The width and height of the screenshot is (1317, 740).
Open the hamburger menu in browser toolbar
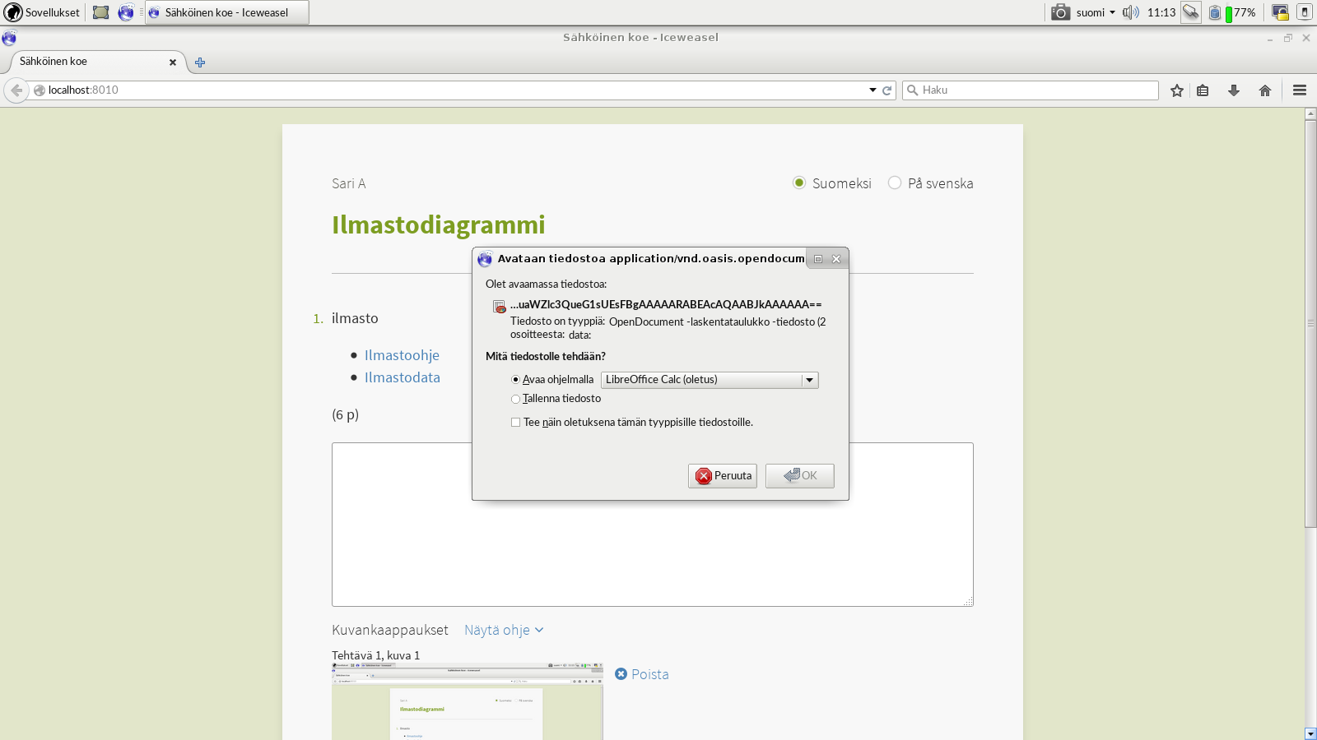click(1300, 90)
